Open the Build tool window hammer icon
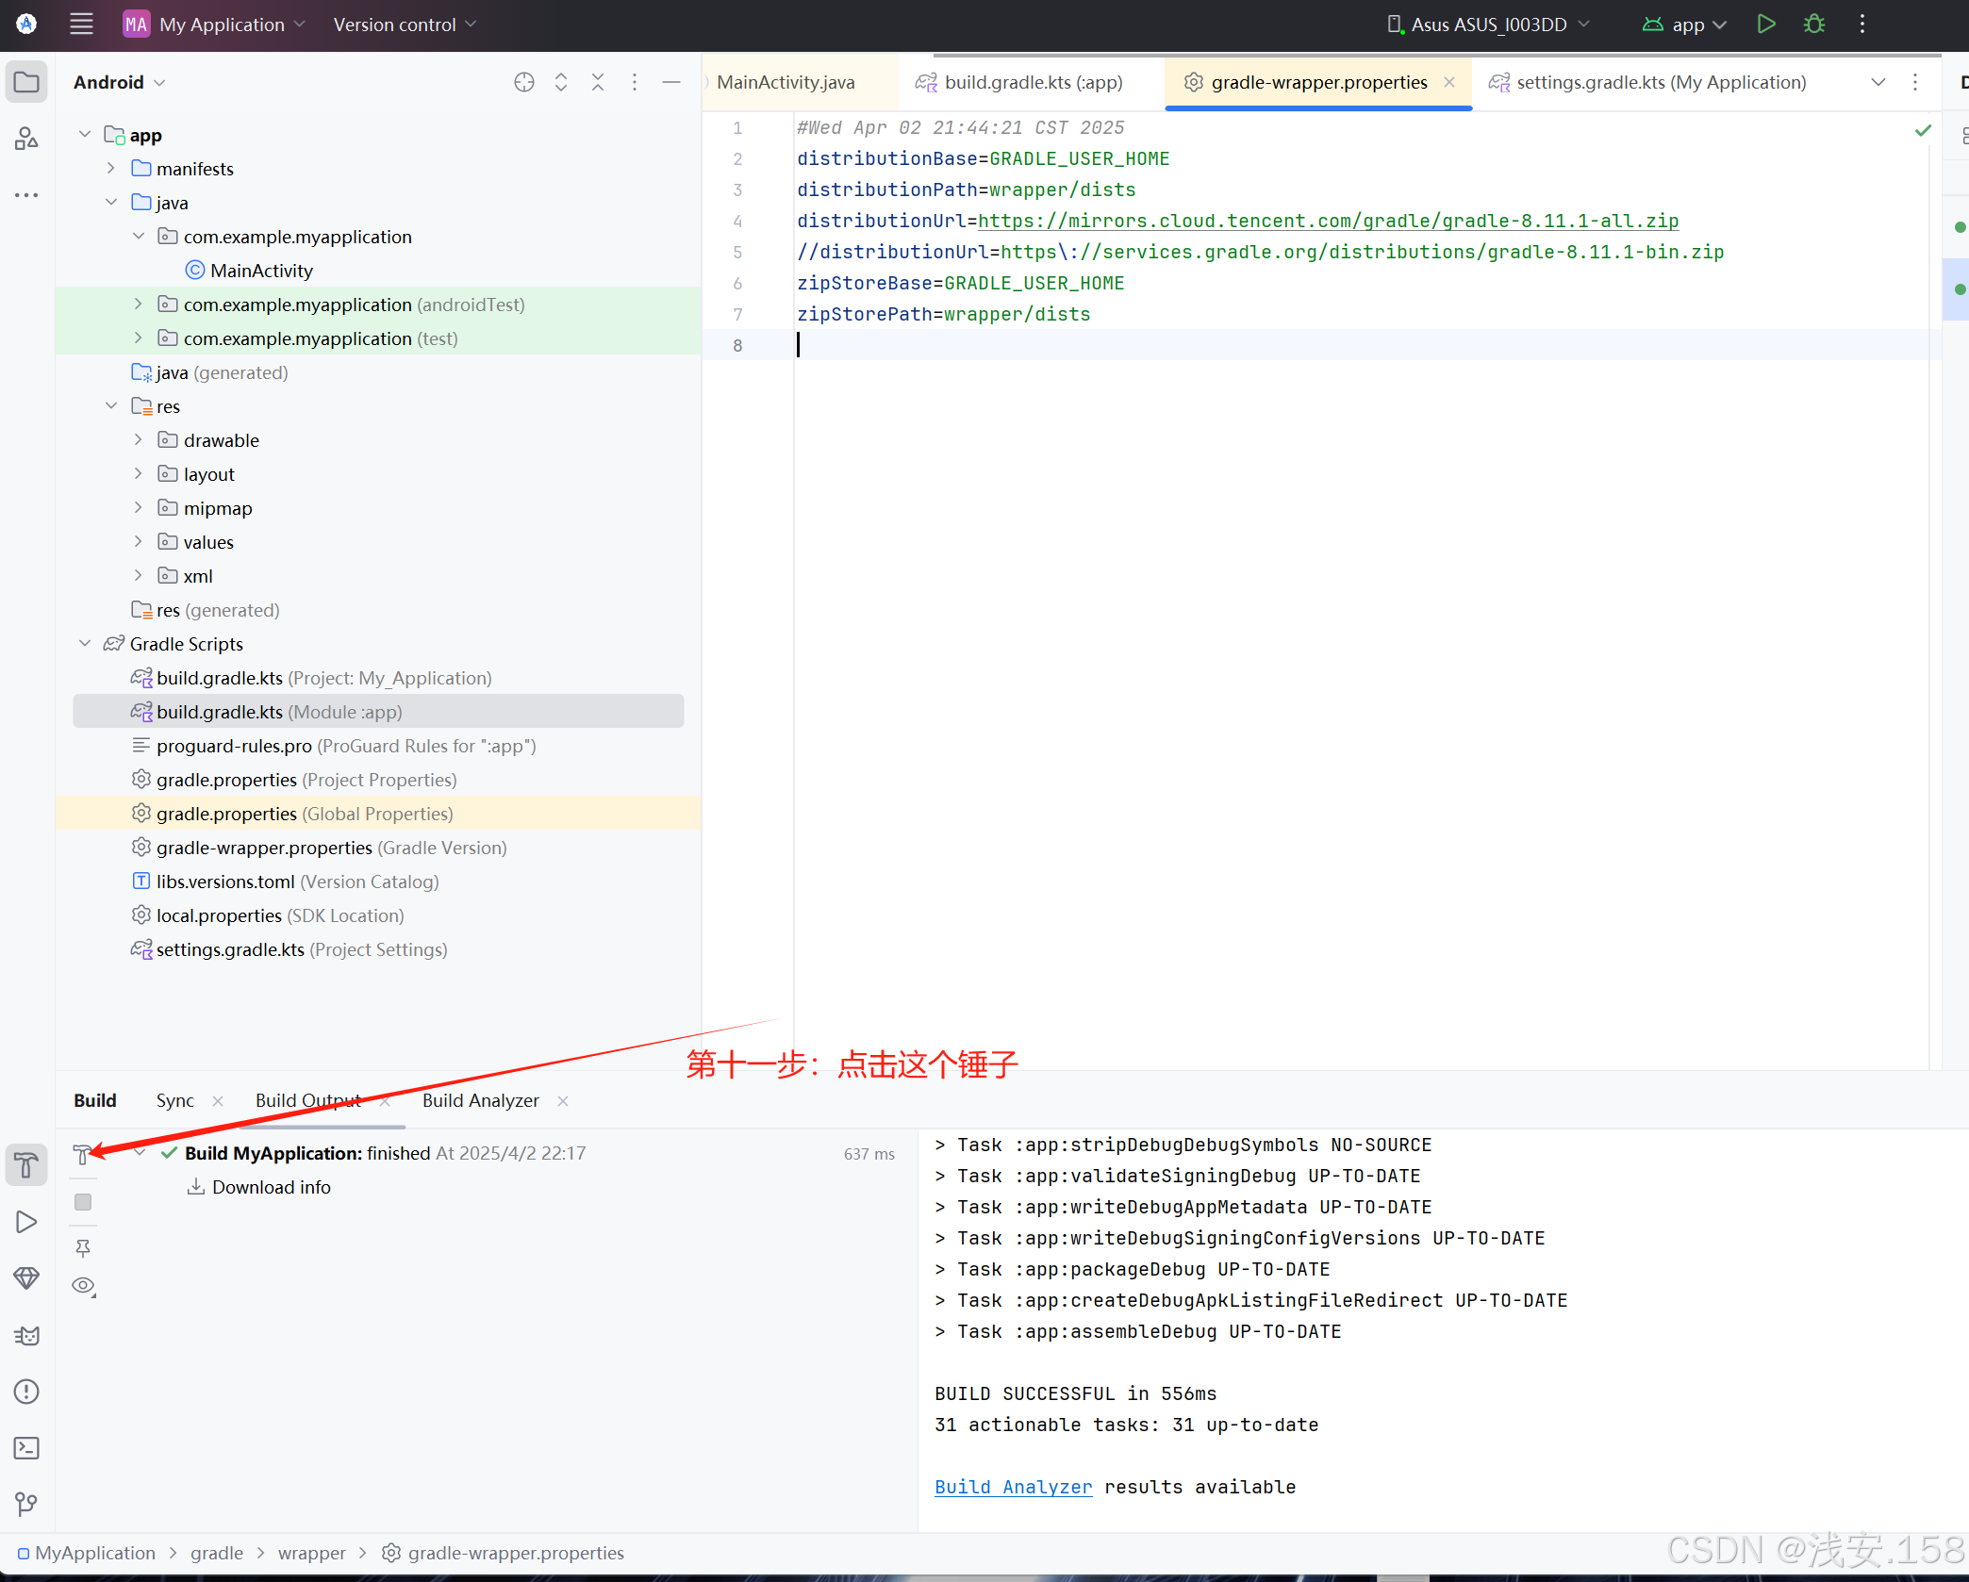1969x1582 pixels. pos(26,1165)
